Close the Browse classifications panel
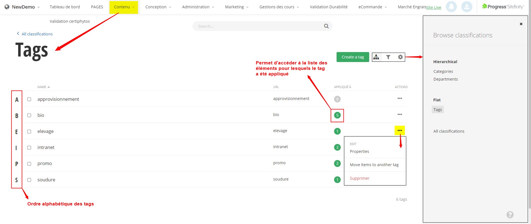This screenshot has height=224, width=531. click(x=521, y=24)
